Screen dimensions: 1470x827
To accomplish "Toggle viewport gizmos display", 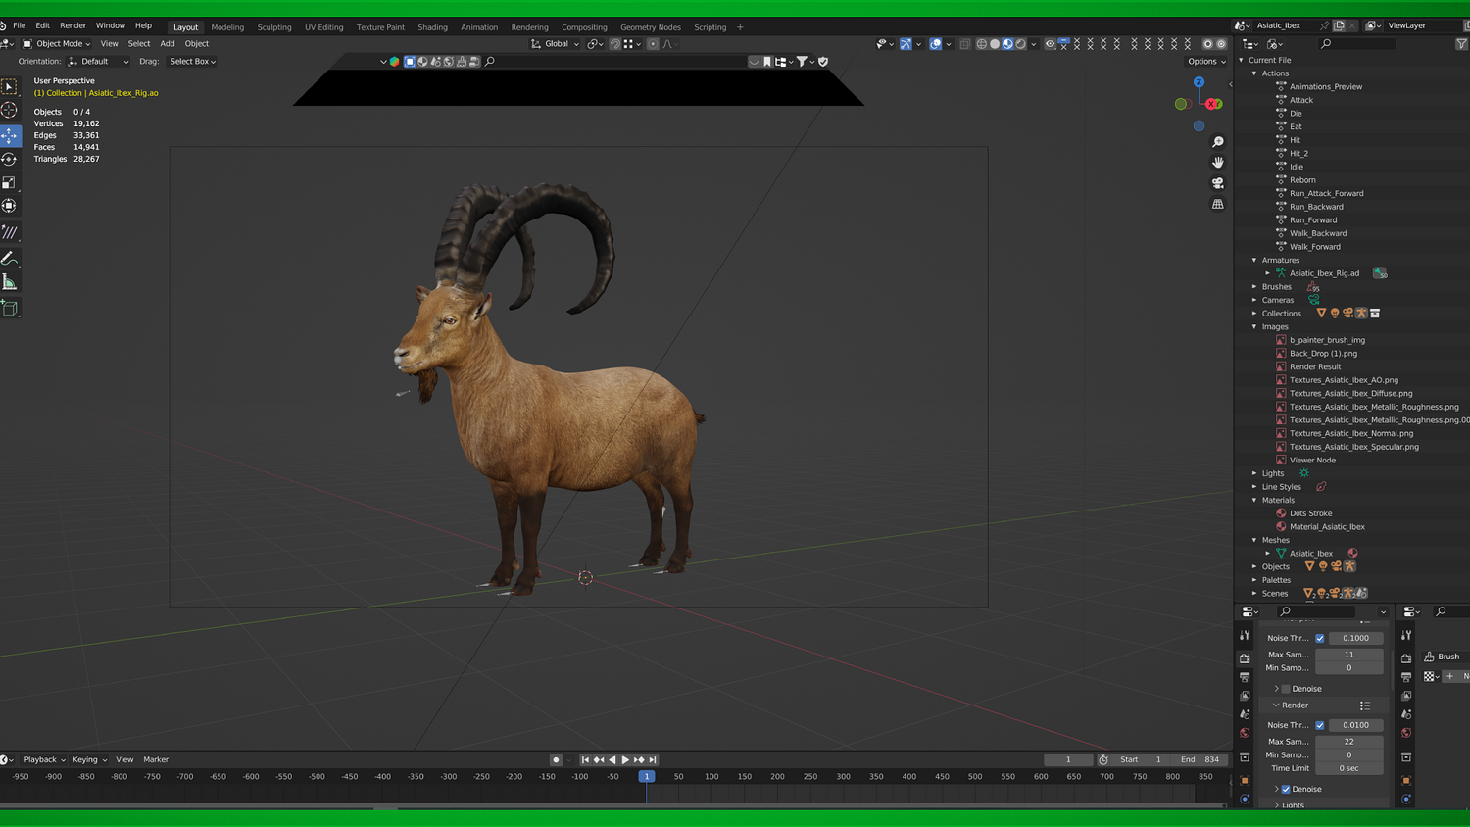I will [906, 44].
